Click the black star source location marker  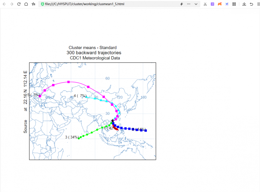pos(112,121)
